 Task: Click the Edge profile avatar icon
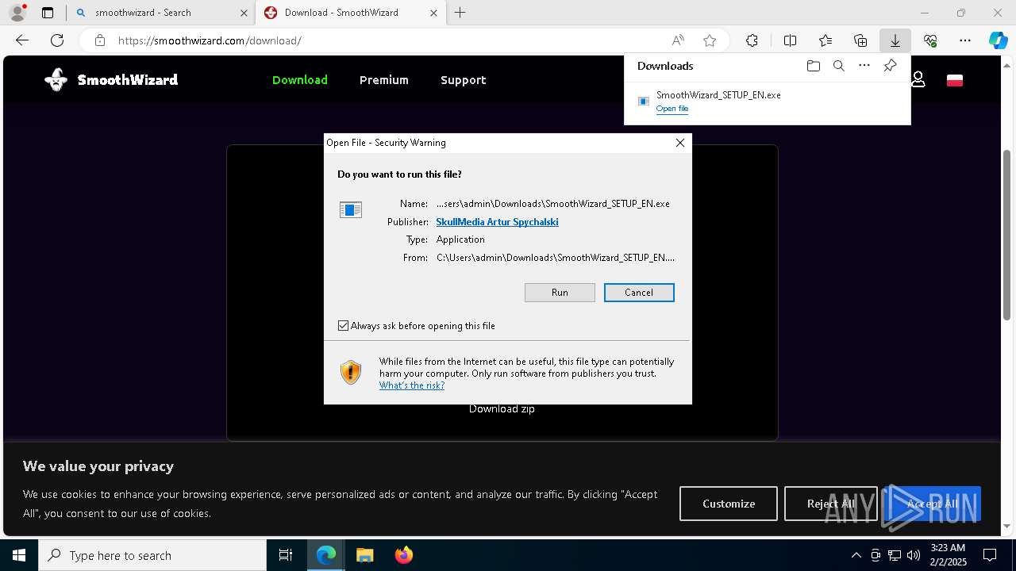click(x=17, y=13)
